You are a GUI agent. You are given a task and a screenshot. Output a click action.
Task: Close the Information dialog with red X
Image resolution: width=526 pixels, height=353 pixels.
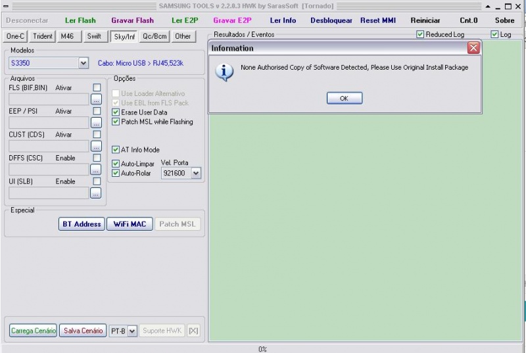coord(473,48)
